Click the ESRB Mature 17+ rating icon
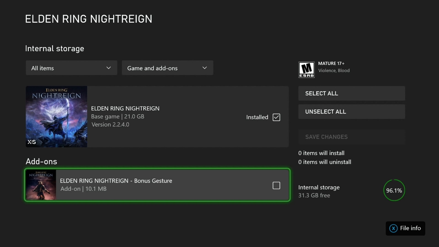 (306, 69)
